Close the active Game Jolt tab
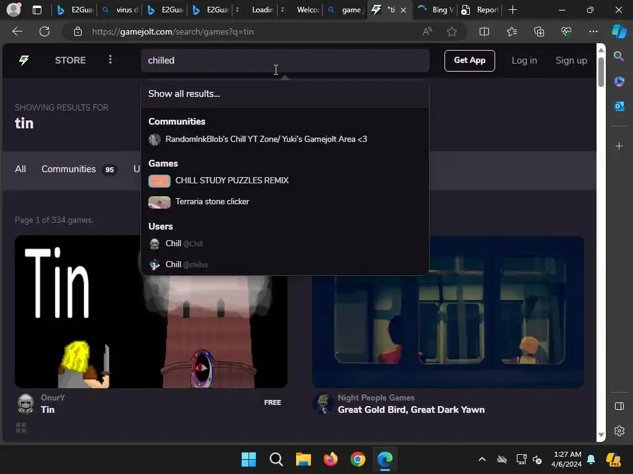 (403, 10)
